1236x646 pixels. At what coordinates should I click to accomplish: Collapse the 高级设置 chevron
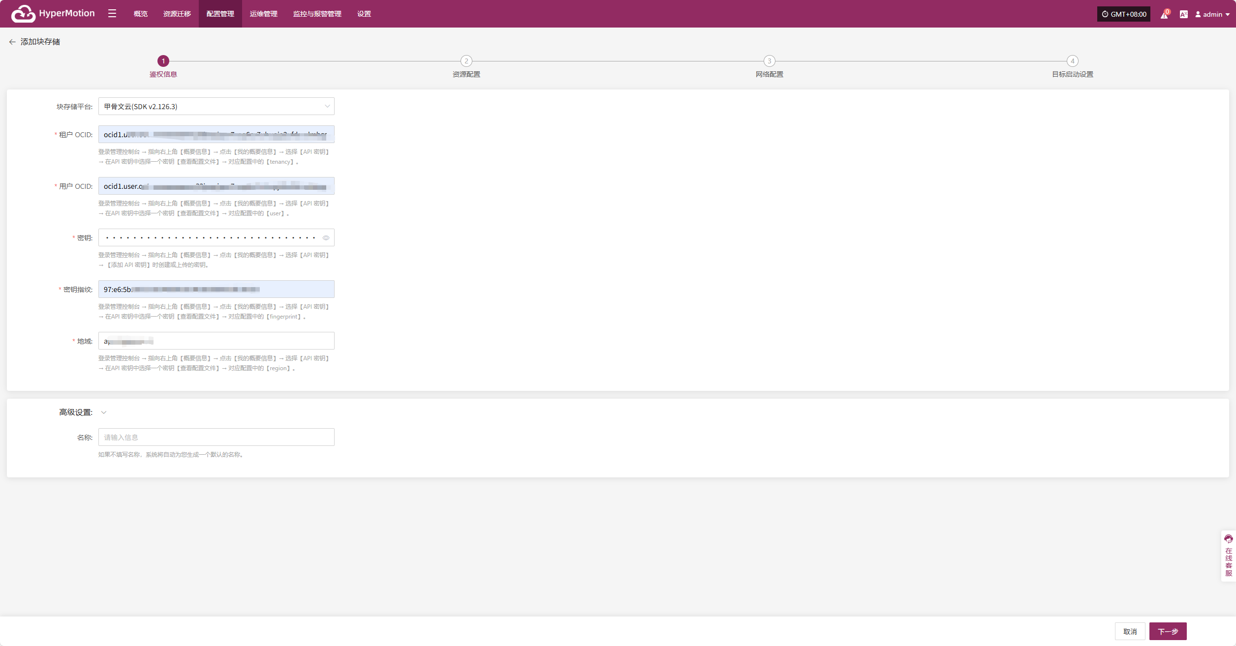pos(104,412)
